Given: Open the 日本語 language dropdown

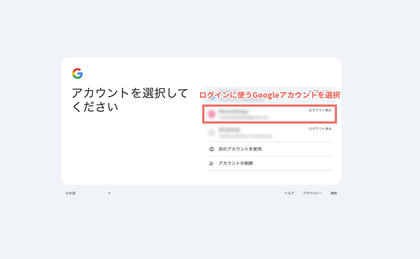Looking at the screenshot, I should tap(88, 193).
